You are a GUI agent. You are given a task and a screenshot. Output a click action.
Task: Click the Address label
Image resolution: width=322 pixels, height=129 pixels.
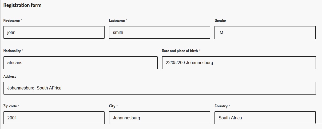point(10,76)
